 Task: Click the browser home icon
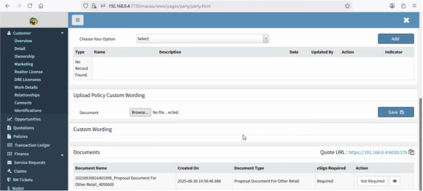[x=41, y=6]
